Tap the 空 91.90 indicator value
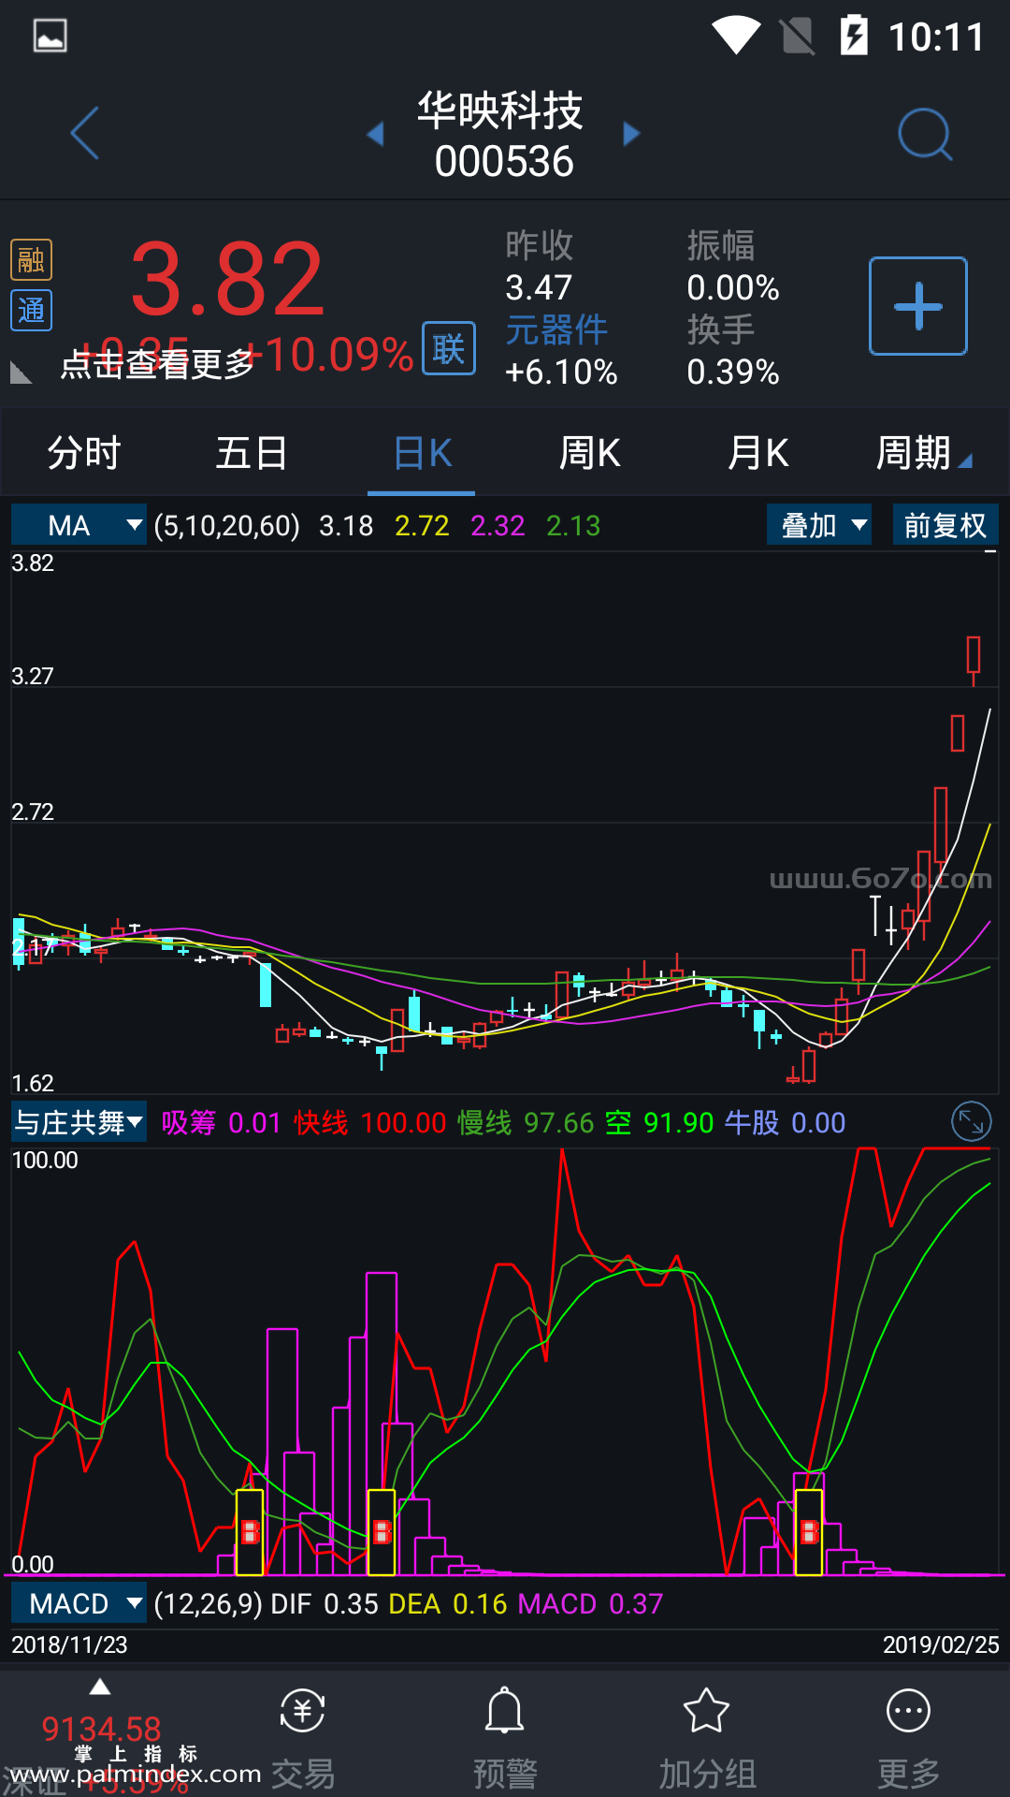Image resolution: width=1010 pixels, height=1797 pixels. (660, 1122)
